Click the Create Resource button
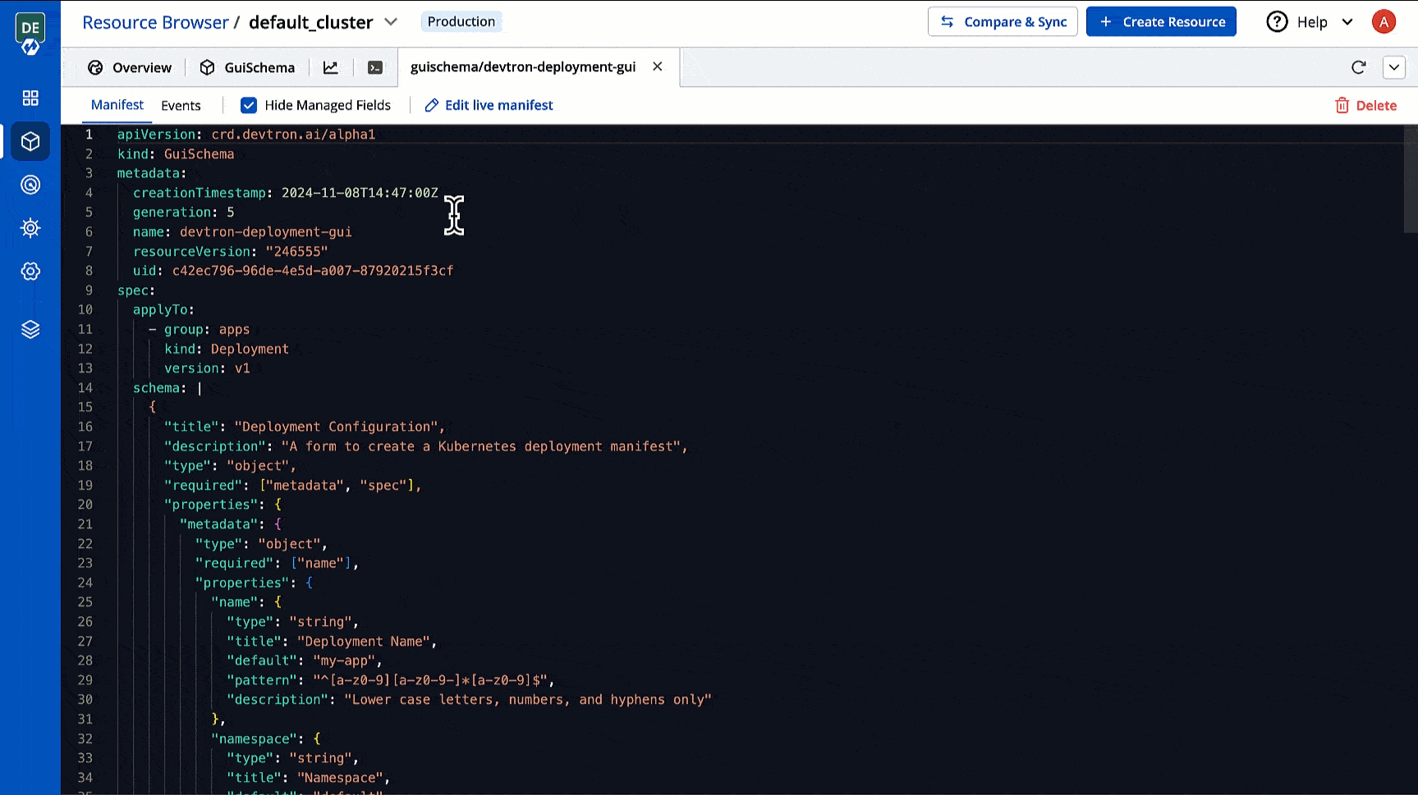This screenshot has width=1418, height=795. 1161,22
